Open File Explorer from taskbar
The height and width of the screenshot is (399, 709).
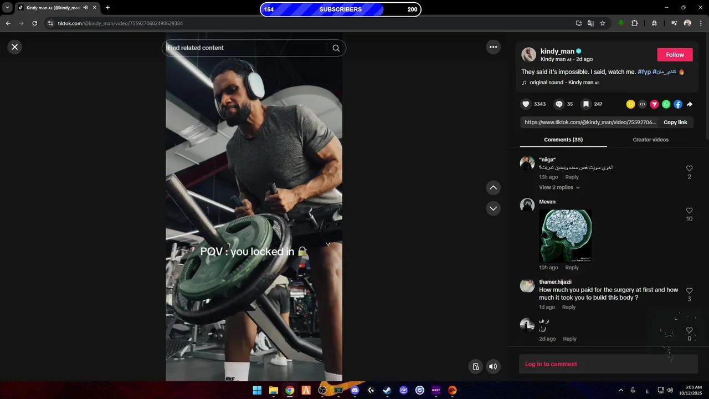(x=273, y=390)
